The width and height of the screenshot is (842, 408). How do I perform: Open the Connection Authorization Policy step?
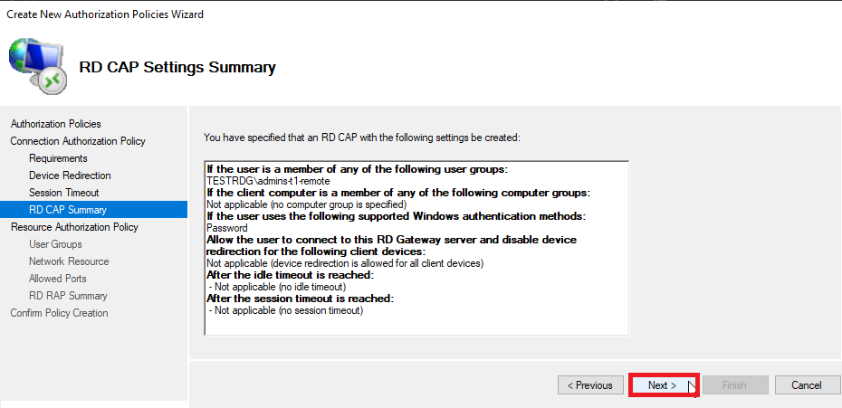[78, 141]
